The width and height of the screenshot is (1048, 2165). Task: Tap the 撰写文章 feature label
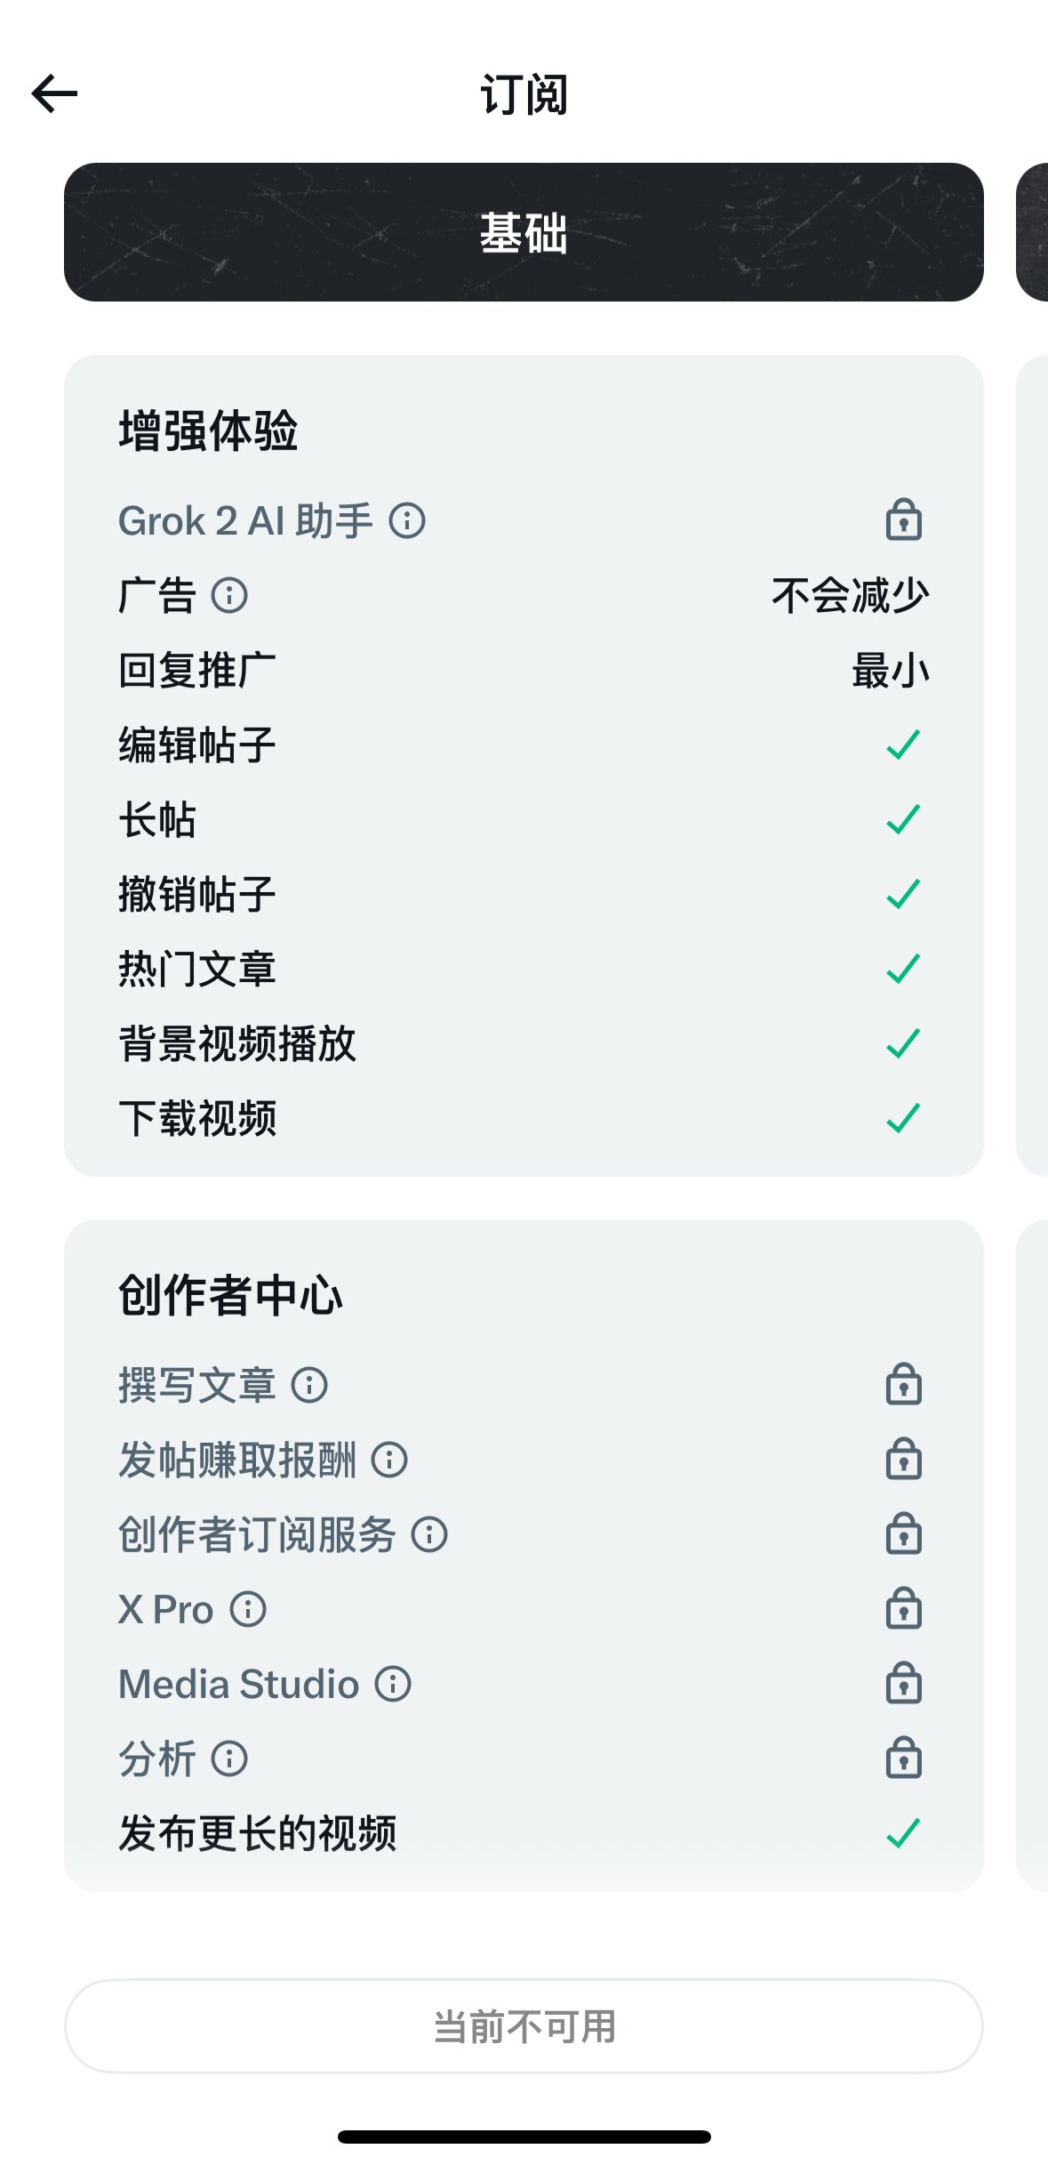click(x=197, y=1385)
